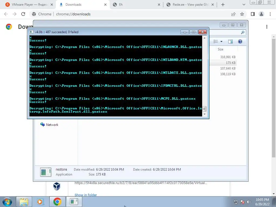Select the 175 KB file row
The image size is (276, 207).
[x=223, y=63]
